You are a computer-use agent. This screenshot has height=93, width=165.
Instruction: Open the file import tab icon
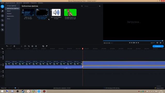click(2, 6)
